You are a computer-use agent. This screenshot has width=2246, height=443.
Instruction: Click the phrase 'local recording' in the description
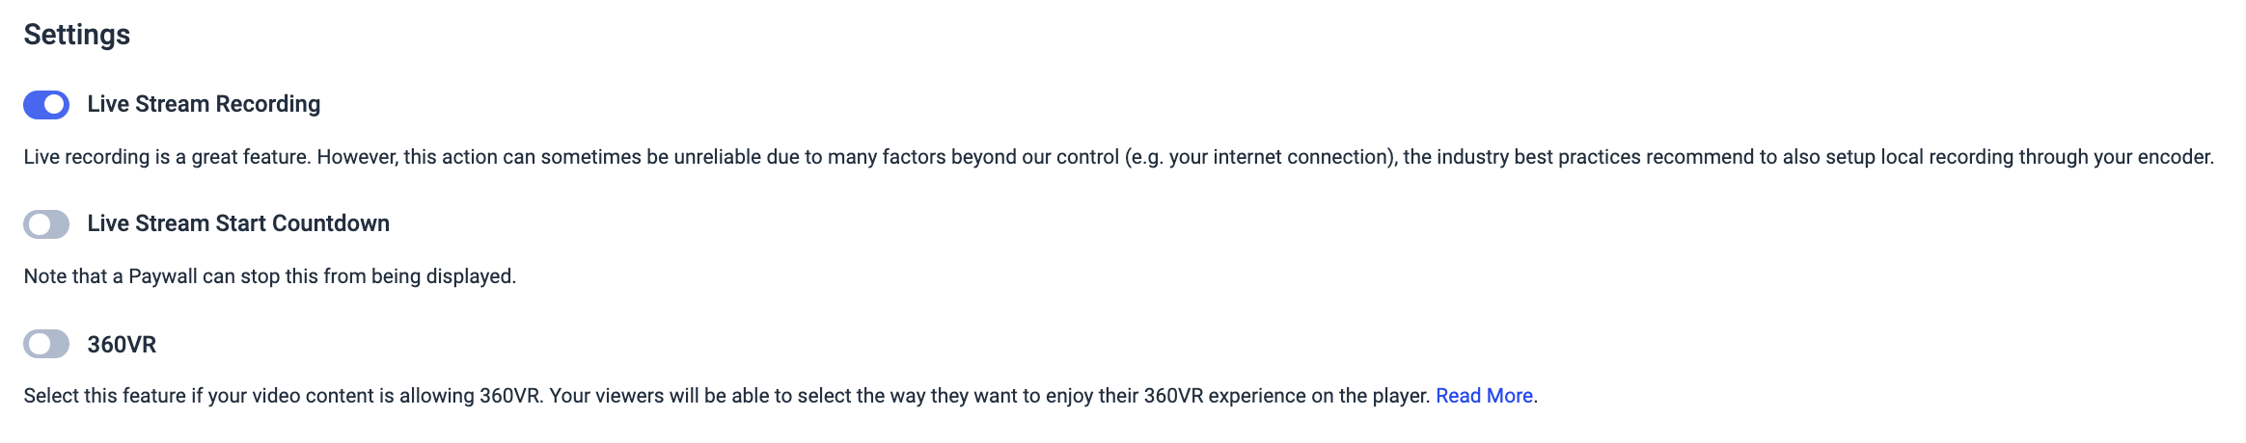pyautogui.click(x=1948, y=157)
